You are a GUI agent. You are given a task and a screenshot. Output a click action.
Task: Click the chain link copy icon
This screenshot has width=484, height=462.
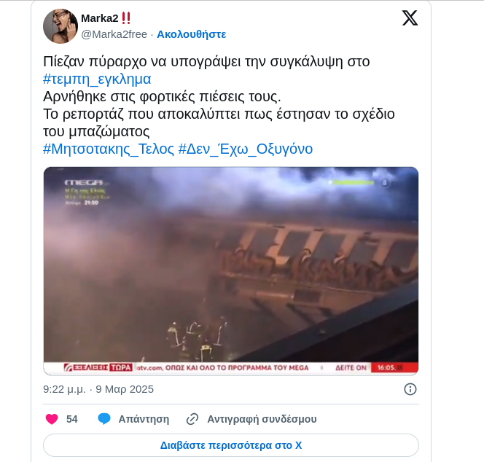click(192, 419)
